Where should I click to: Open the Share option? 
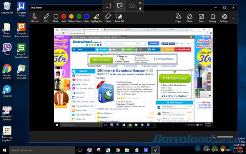[189, 18]
